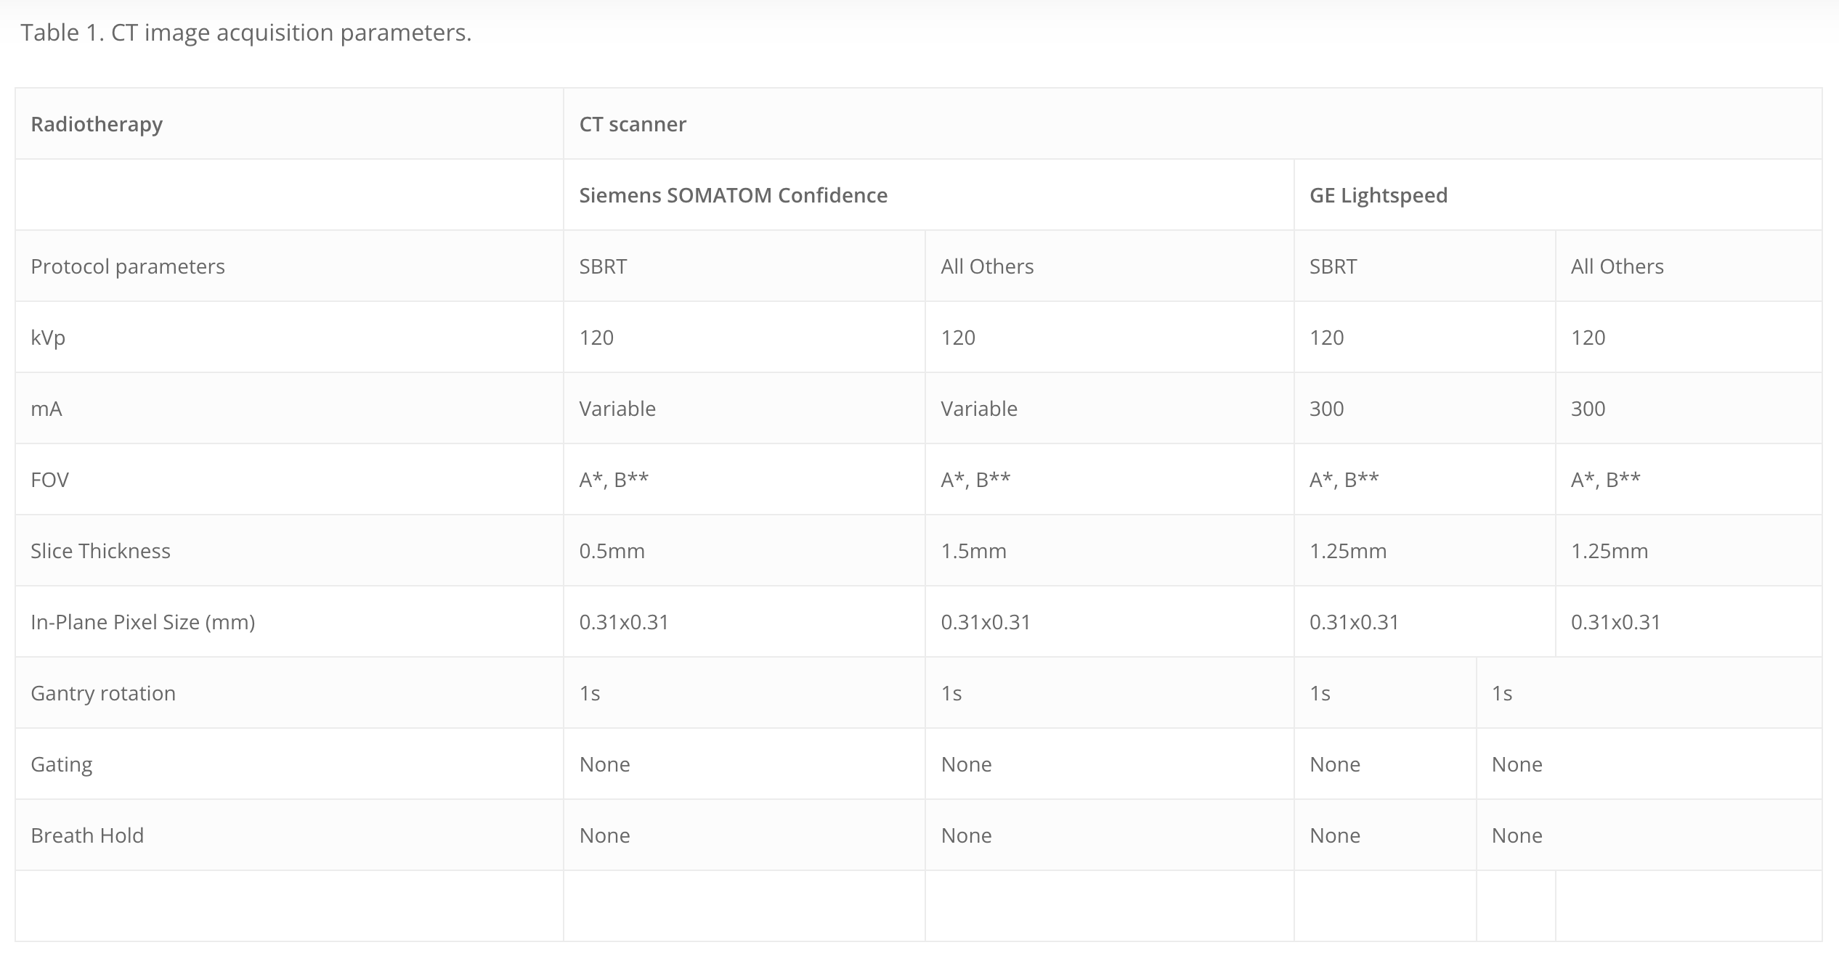Click the first 1.25mm value under GE
This screenshot has height=961, width=1839.
[1348, 551]
